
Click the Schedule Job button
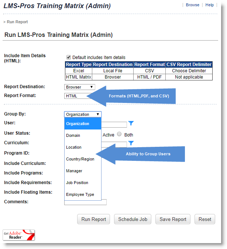[x=133, y=219]
